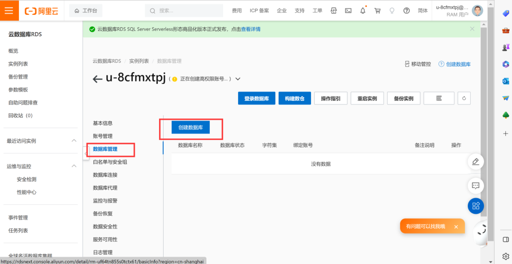Close the 有问题可以找我哦 popup
The image size is (512, 264).
pyautogui.click(x=456, y=227)
